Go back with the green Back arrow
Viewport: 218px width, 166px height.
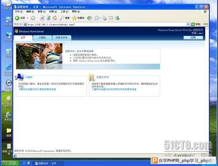(x=17, y=18)
